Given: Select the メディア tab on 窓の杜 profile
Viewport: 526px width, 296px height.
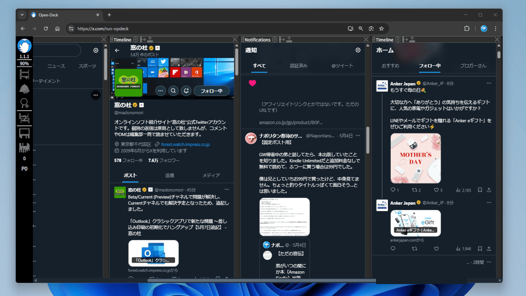Looking at the screenshot, I should [x=211, y=175].
